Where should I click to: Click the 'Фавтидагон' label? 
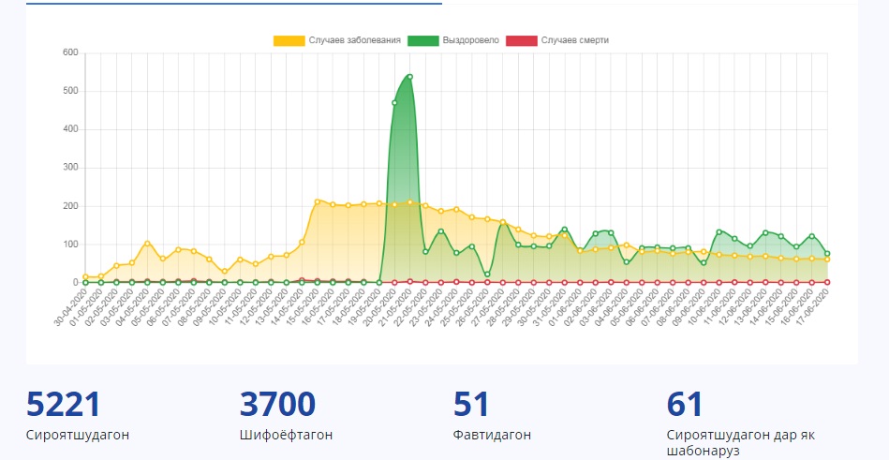(492, 435)
